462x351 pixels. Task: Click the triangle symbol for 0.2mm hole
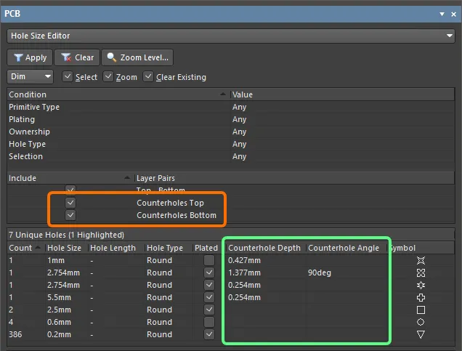(x=421, y=334)
